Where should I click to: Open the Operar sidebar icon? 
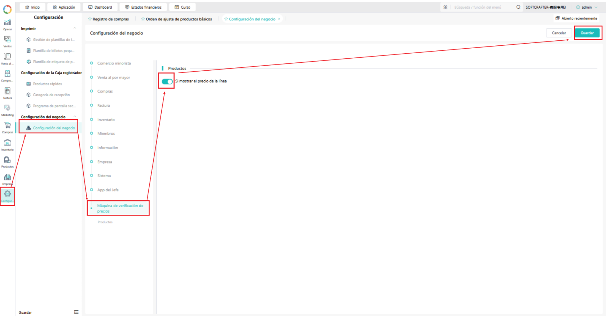(x=7, y=25)
